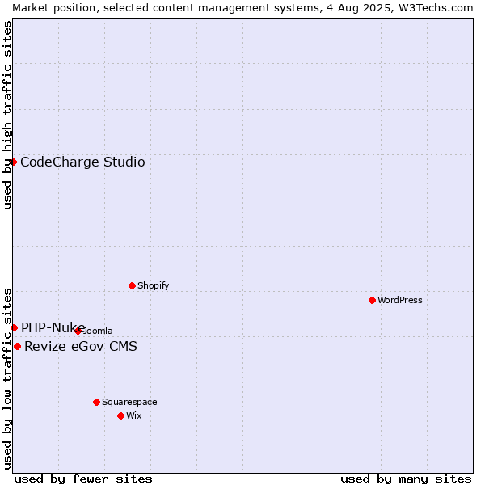Select the Wix label text

pos(134,415)
